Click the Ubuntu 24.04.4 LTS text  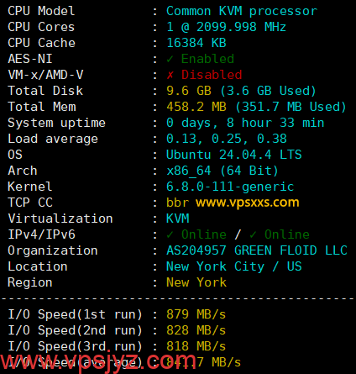pyautogui.click(x=234, y=155)
